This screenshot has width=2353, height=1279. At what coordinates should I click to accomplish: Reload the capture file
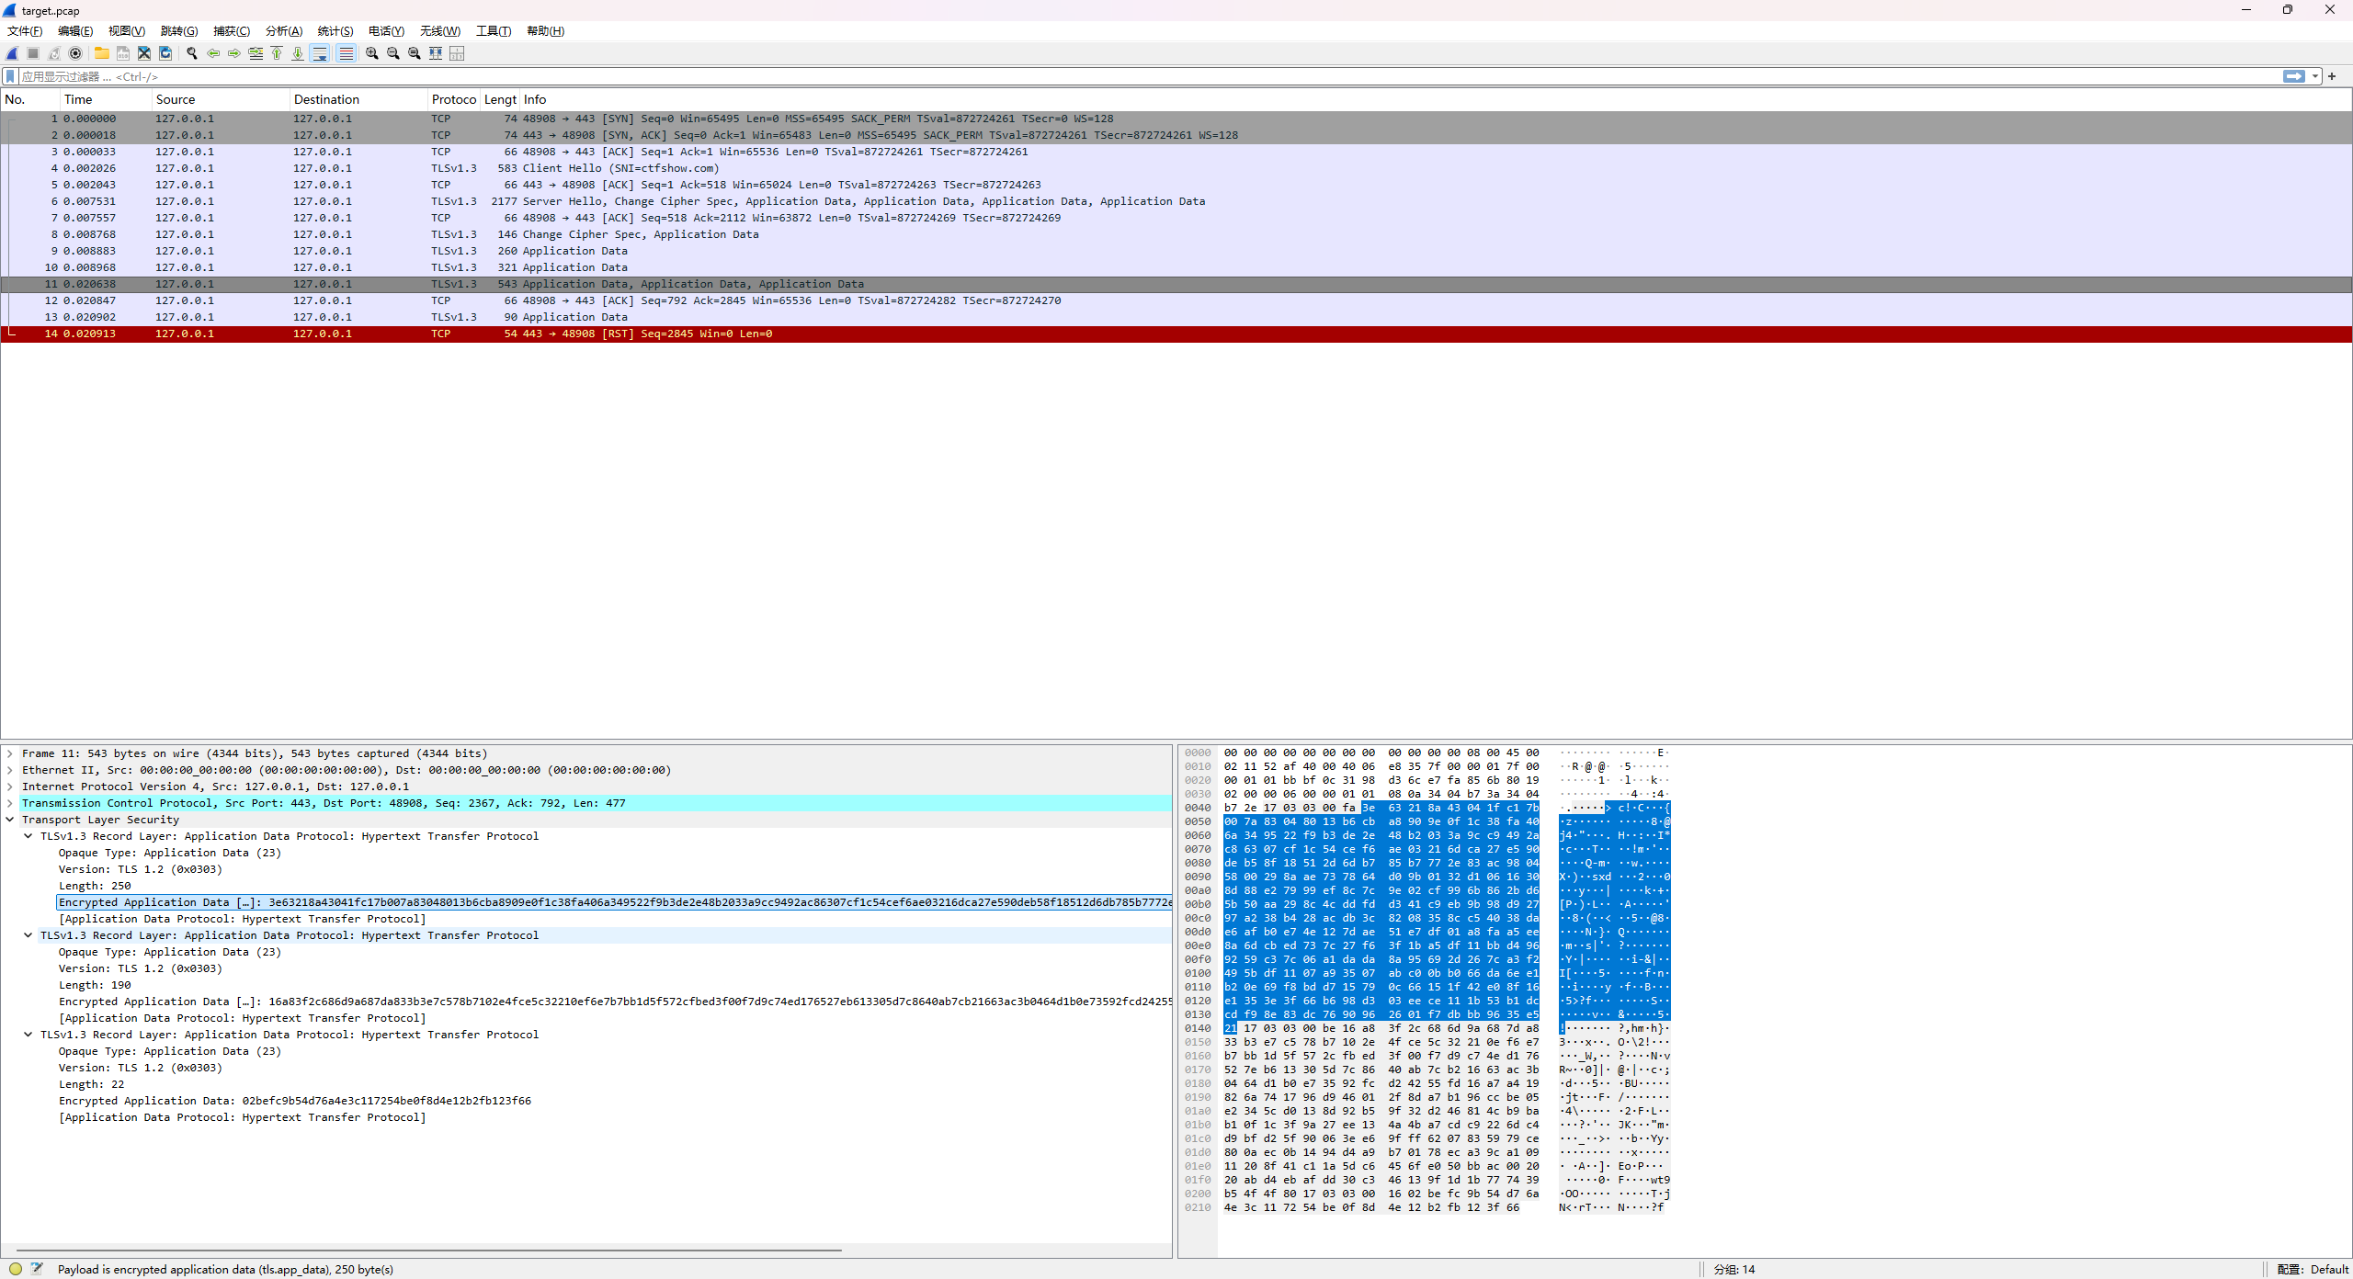click(165, 53)
